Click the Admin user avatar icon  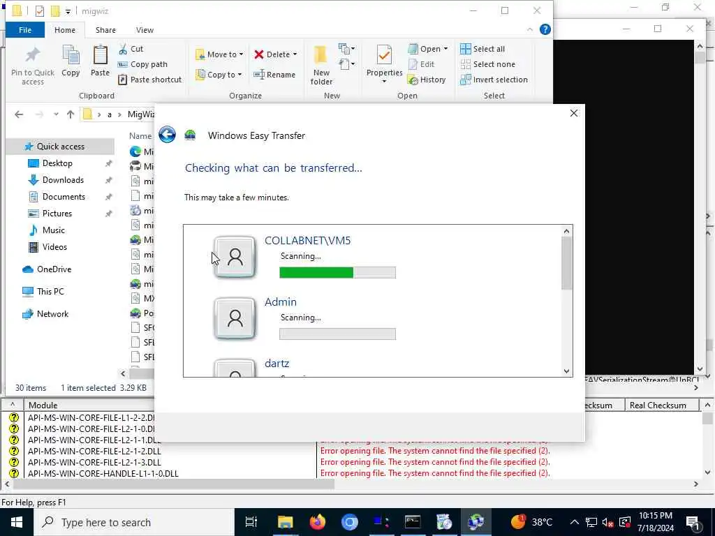point(235,318)
